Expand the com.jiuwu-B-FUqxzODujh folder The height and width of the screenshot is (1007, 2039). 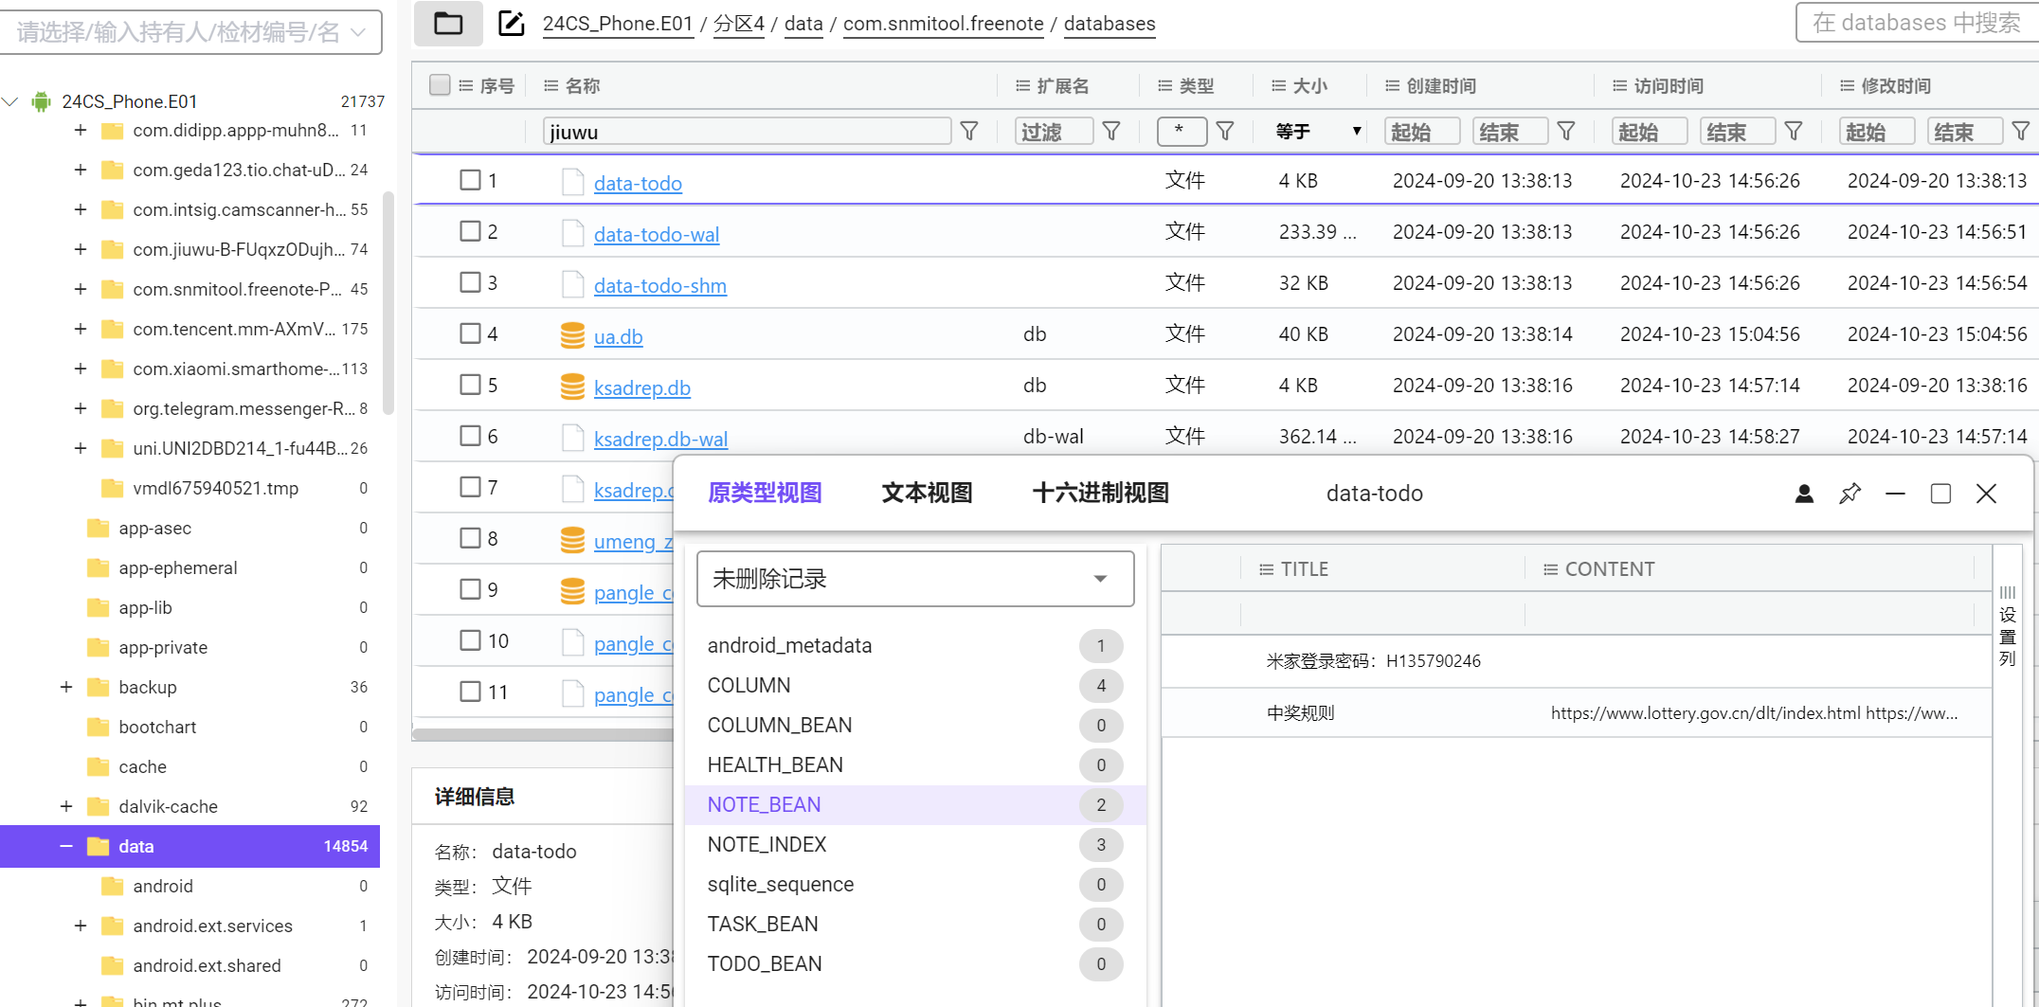pos(81,249)
